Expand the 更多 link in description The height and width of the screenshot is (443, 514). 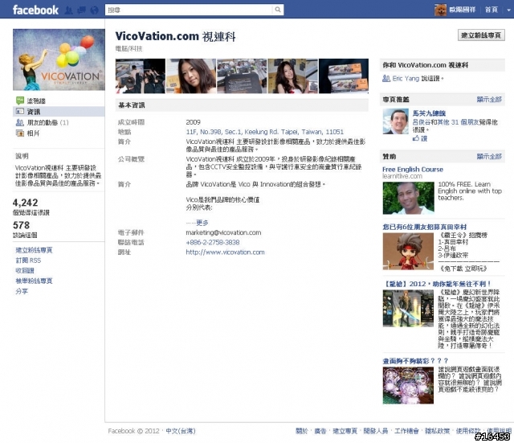[202, 223]
